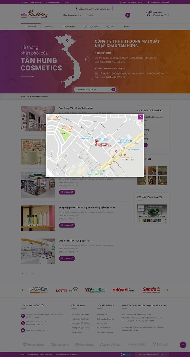The height and width of the screenshot is (357, 190).
Task: Expand the Tư vấn từ chuyên gia chat bar
Action: (152, 354)
